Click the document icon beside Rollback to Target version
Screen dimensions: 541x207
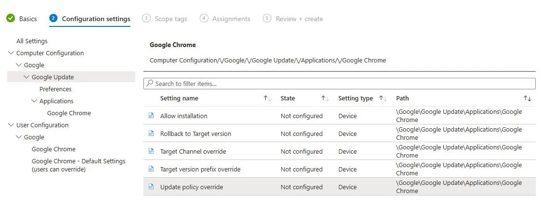pyautogui.click(x=151, y=134)
